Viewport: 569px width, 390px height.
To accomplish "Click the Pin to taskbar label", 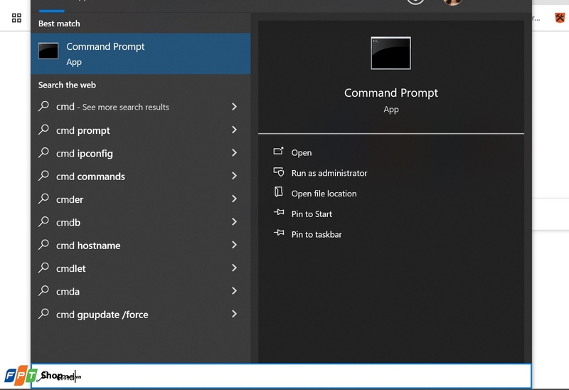I will (x=317, y=234).
